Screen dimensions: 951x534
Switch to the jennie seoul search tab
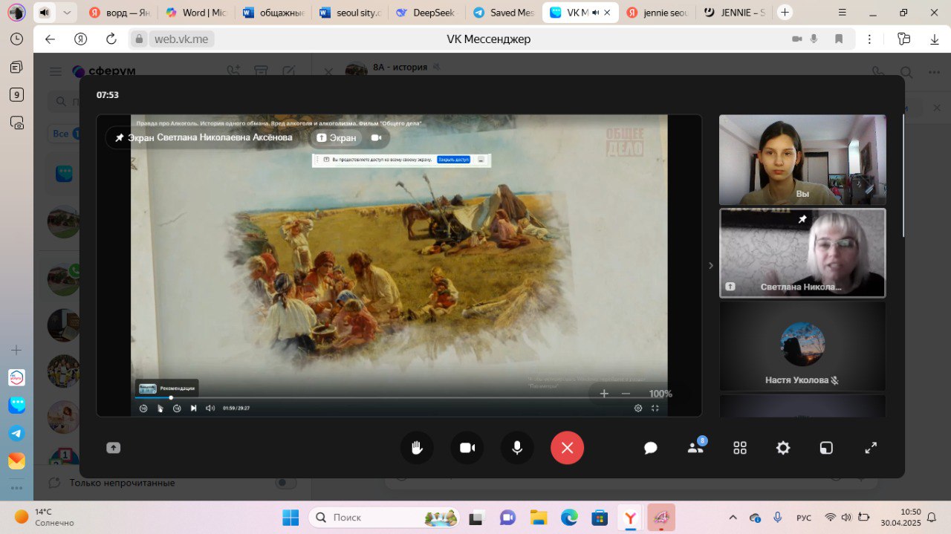(x=658, y=13)
